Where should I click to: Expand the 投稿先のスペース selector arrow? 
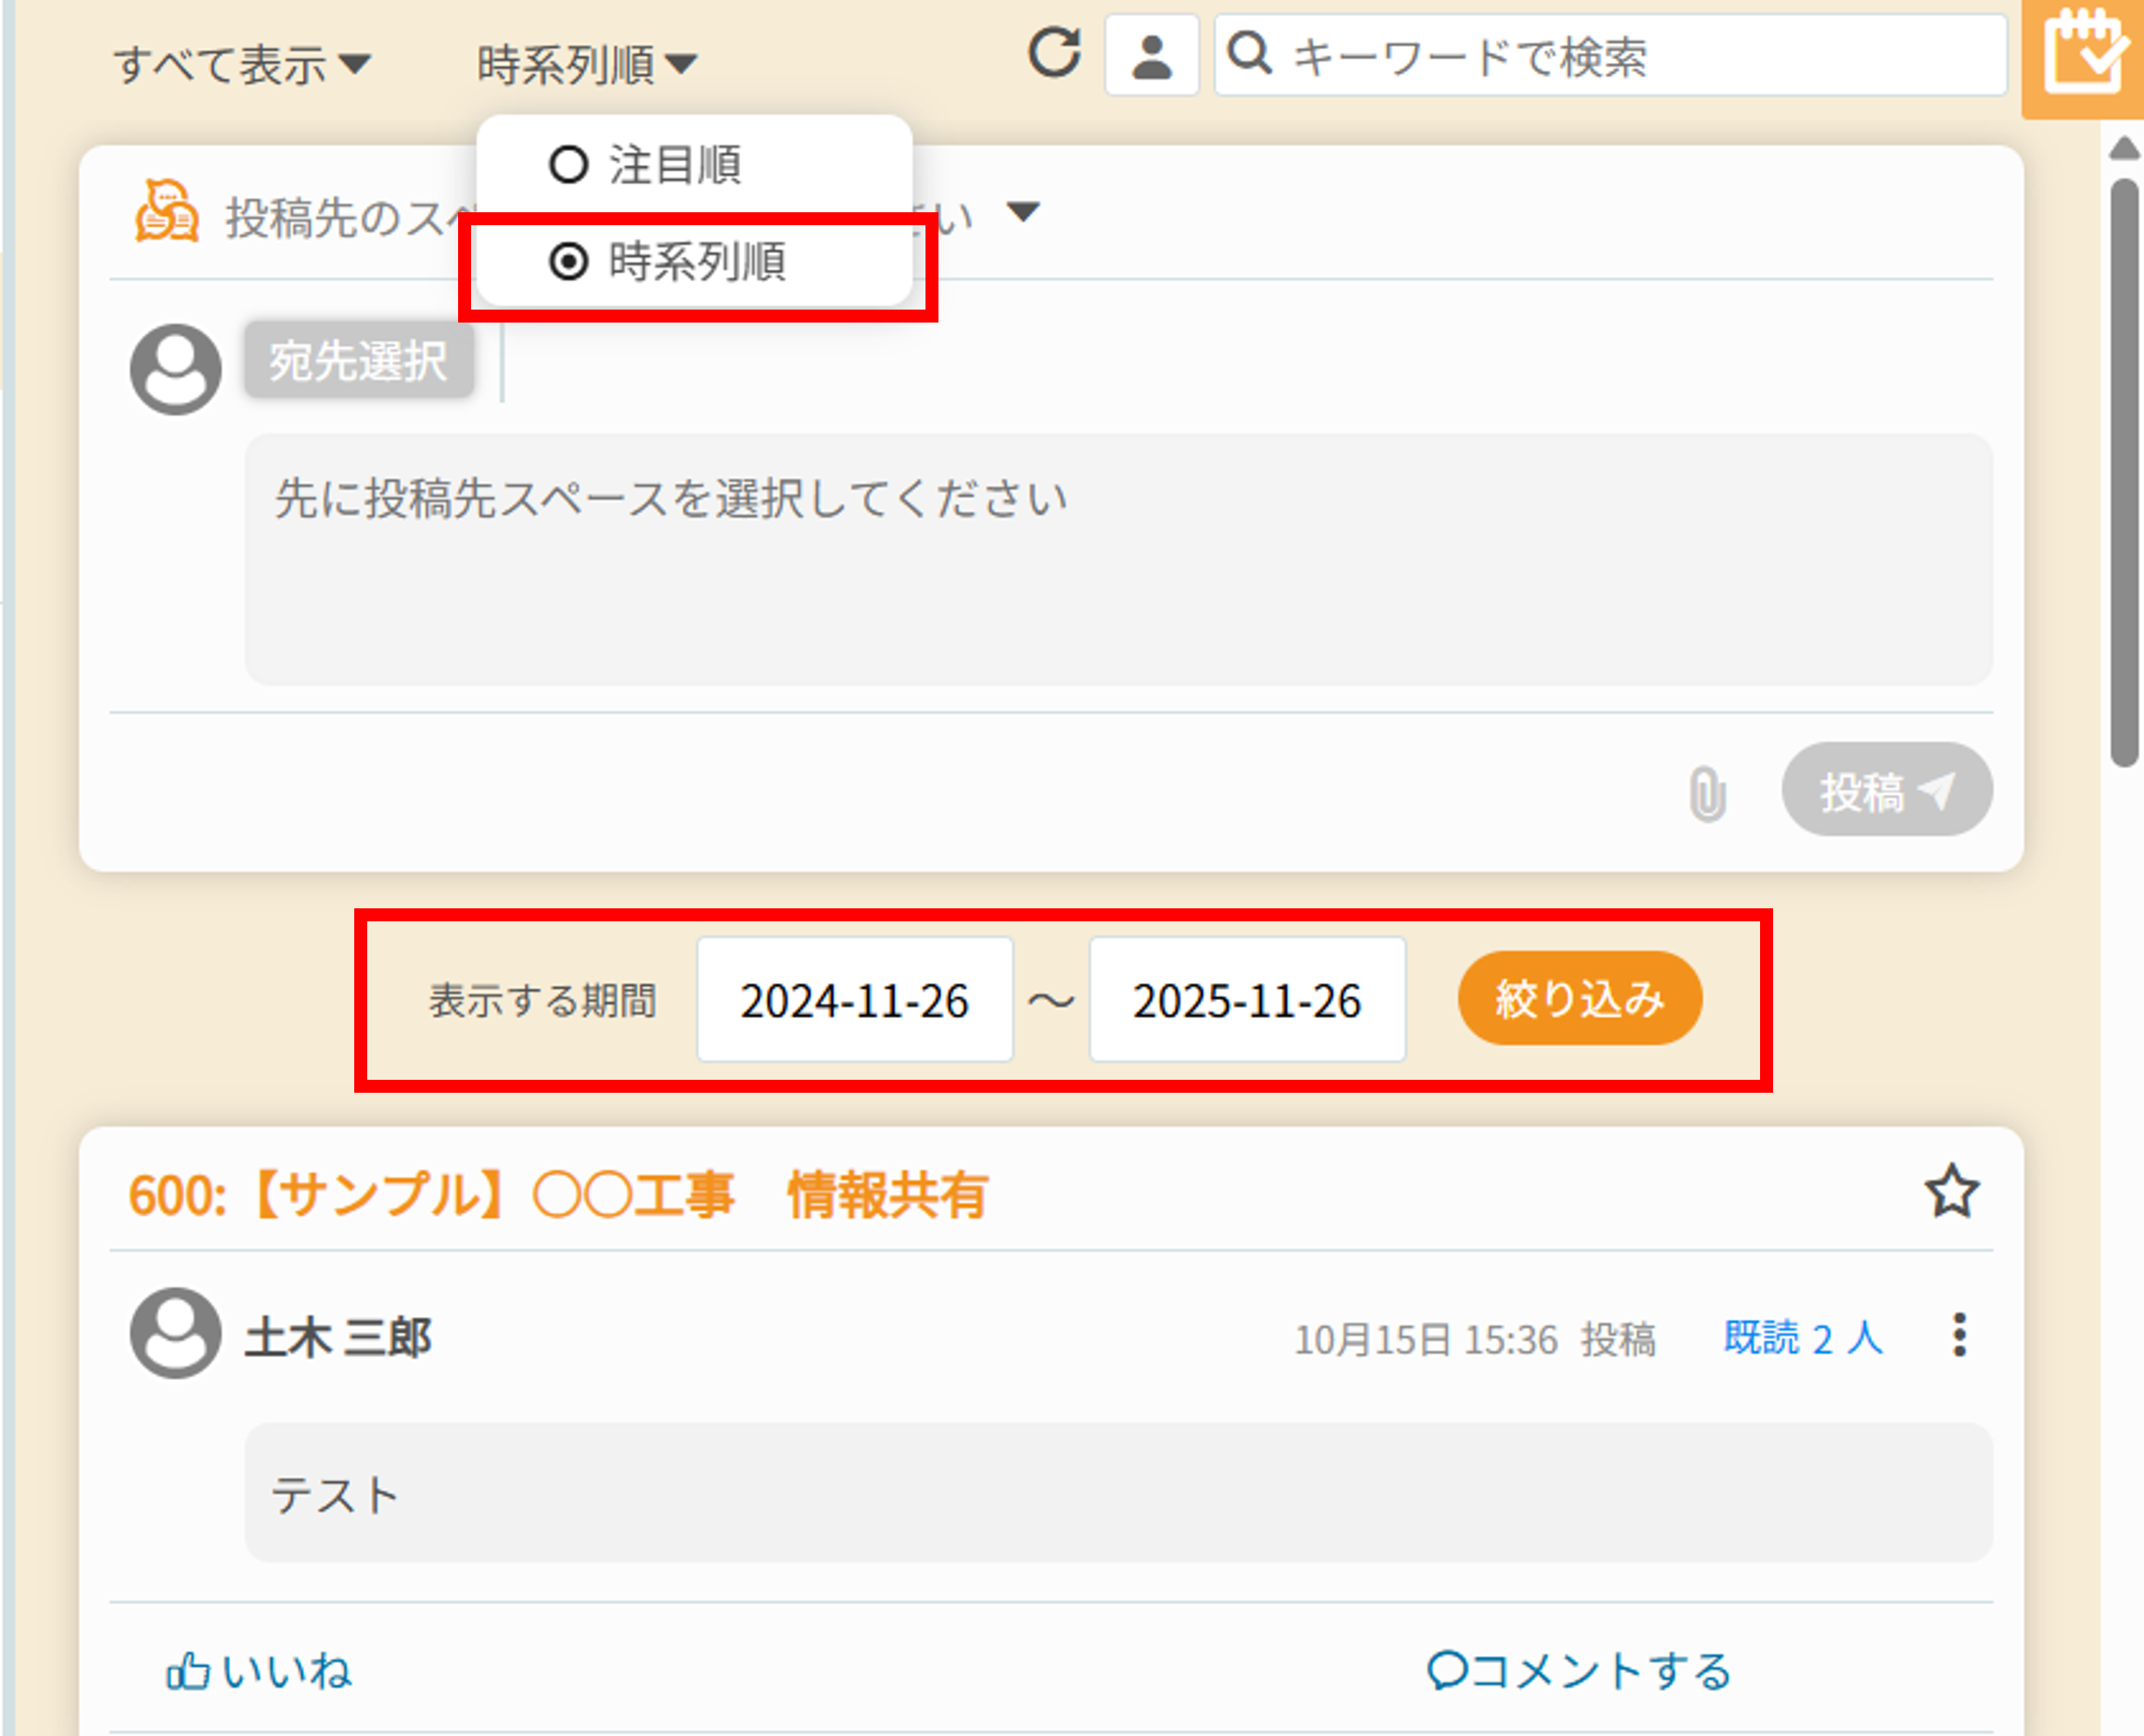click(x=1023, y=213)
